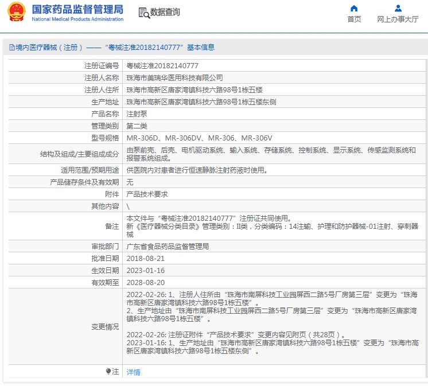Viewport: 428px width, 386px height.
Task: Click the 首页 home icon
Action: pos(354,9)
